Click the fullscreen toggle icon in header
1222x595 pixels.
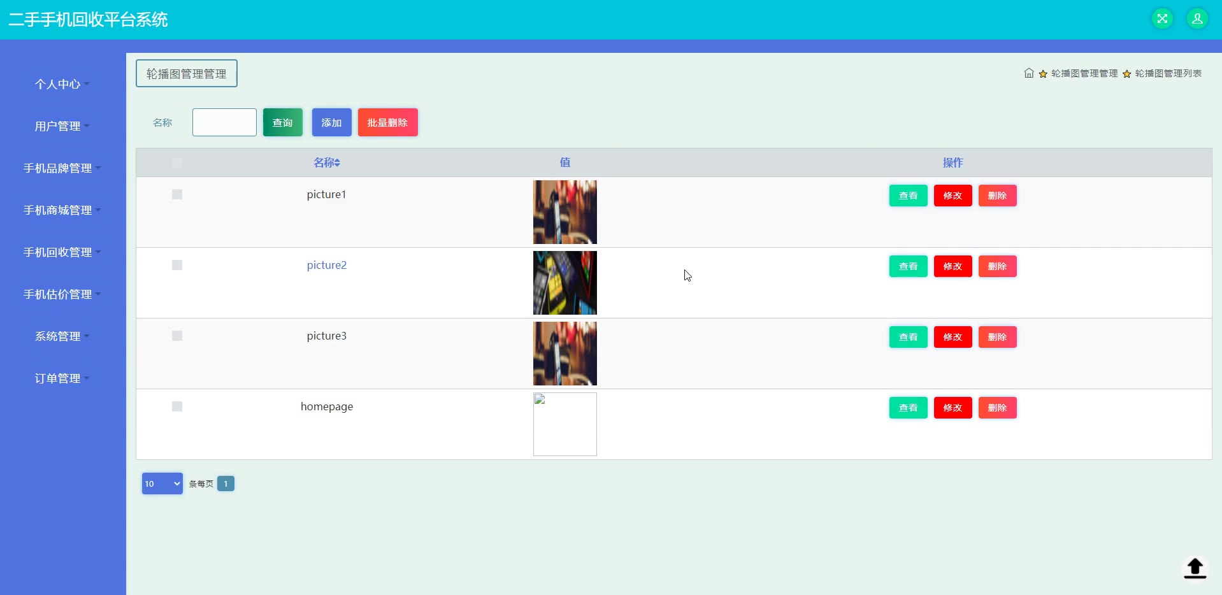[x=1162, y=18]
